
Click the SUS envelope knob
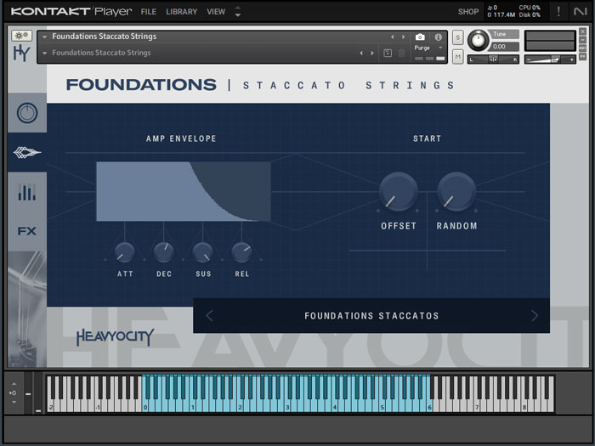tap(202, 252)
